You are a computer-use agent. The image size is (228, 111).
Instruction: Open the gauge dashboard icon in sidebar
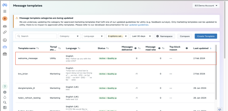tap(5, 40)
